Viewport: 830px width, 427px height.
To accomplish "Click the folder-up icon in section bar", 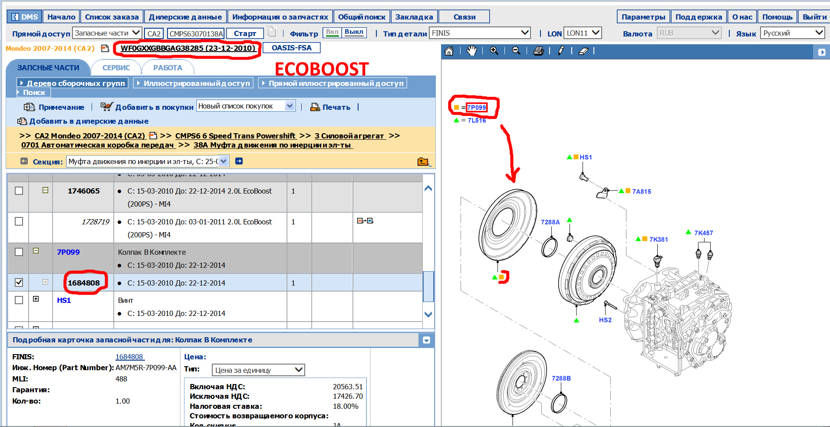I will click(423, 161).
